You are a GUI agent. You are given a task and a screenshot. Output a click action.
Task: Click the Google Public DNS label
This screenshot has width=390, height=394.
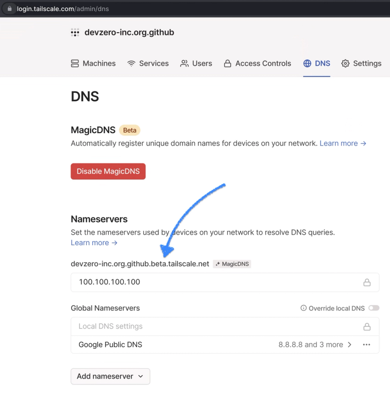(110, 344)
